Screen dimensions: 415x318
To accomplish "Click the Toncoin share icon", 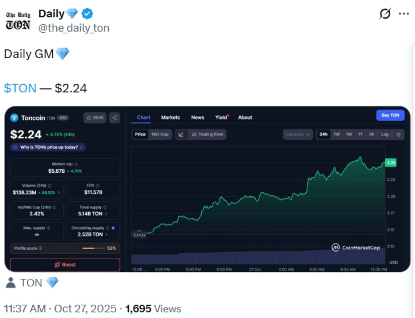I will pos(115,118).
